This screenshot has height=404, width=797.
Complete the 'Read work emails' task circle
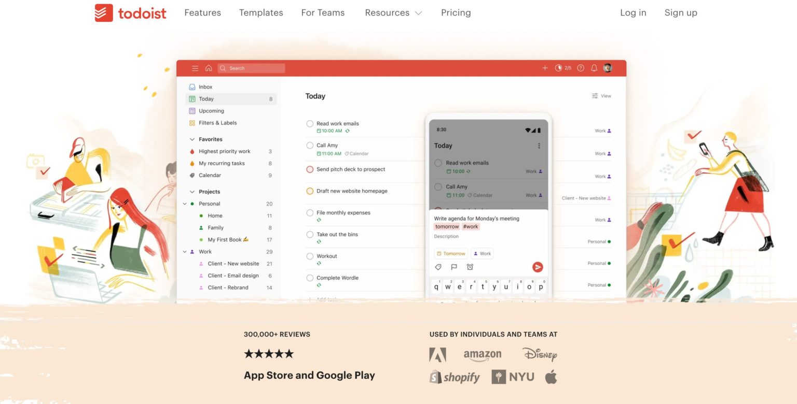pos(310,124)
